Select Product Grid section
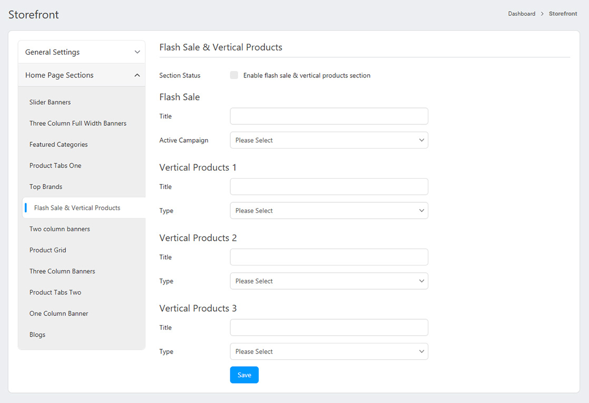589x403 pixels. pos(48,250)
